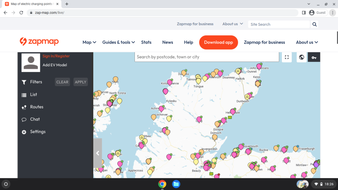Select charger pin at Dornoch
The width and height of the screenshot is (338, 190).
[215, 137]
